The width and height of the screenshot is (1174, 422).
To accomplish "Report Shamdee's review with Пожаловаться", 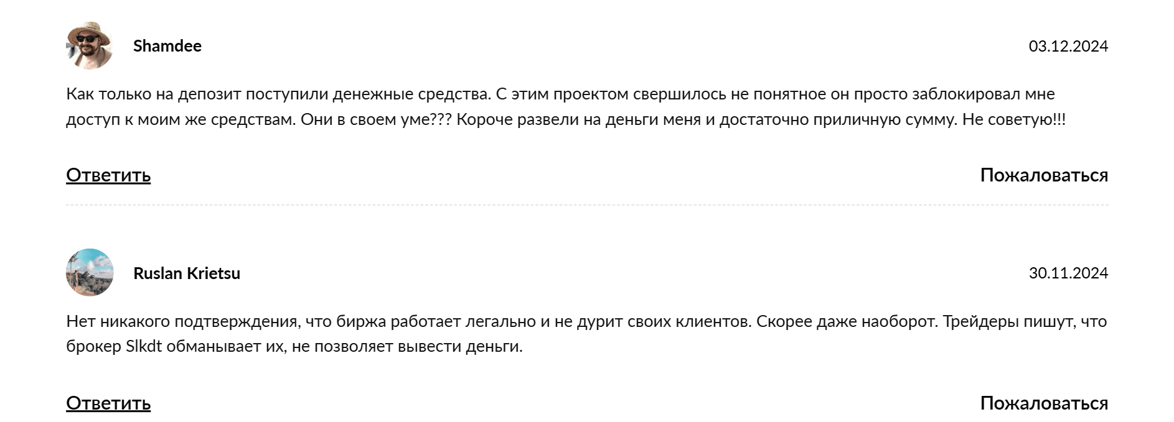I will click(x=1044, y=175).
